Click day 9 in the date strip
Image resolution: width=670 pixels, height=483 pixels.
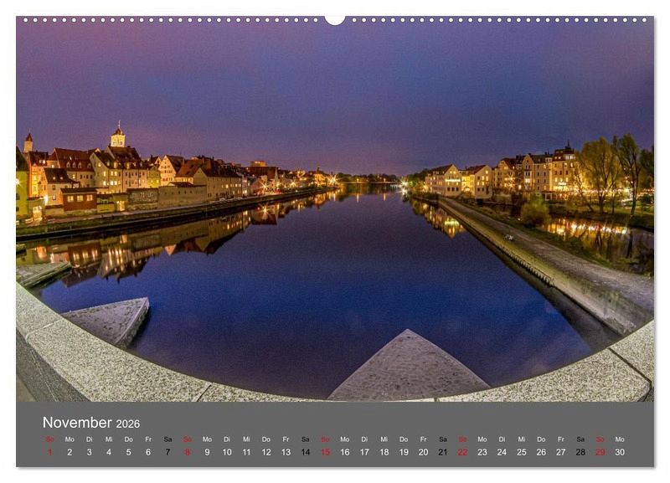tap(207, 452)
